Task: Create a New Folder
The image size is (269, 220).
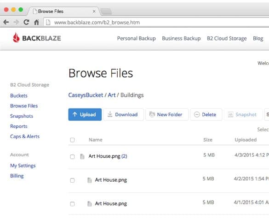Action: click(x=167, y=114)
